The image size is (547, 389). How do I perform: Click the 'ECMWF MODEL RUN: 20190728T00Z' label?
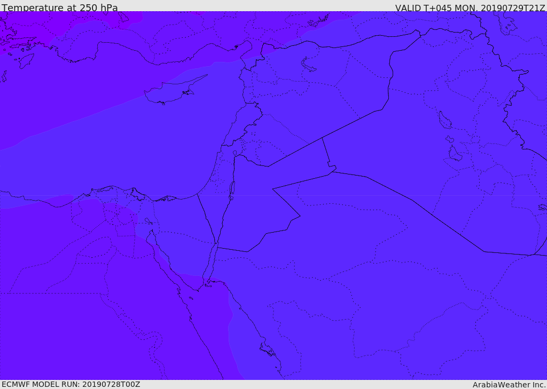71,385
